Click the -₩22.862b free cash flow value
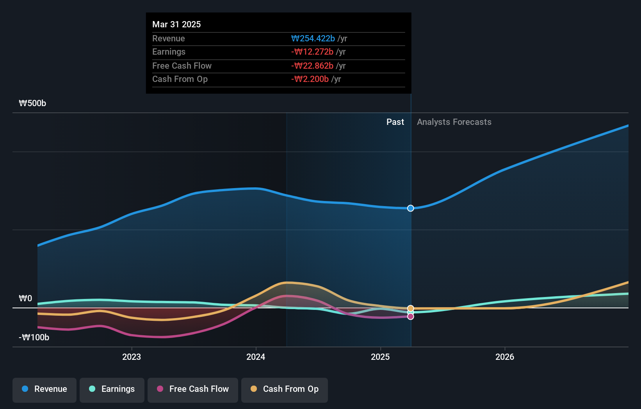This screenshot has width=641, height=409. [312, 66]
